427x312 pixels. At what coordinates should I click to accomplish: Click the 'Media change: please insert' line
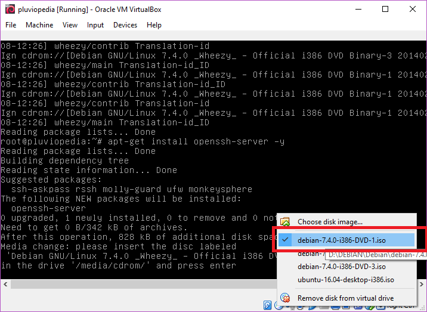pyautogui.click(x=119, y=246)
